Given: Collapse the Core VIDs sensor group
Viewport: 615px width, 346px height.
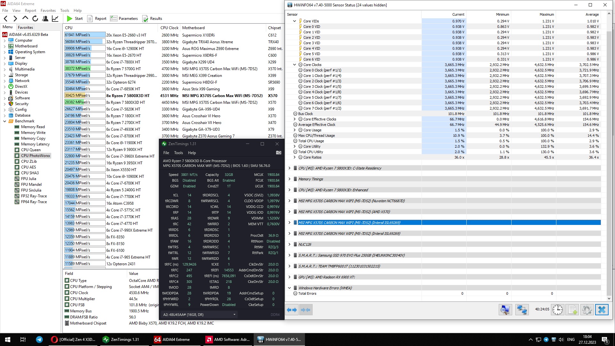Looking at the screenshot, I should click(x=294, y=21).
